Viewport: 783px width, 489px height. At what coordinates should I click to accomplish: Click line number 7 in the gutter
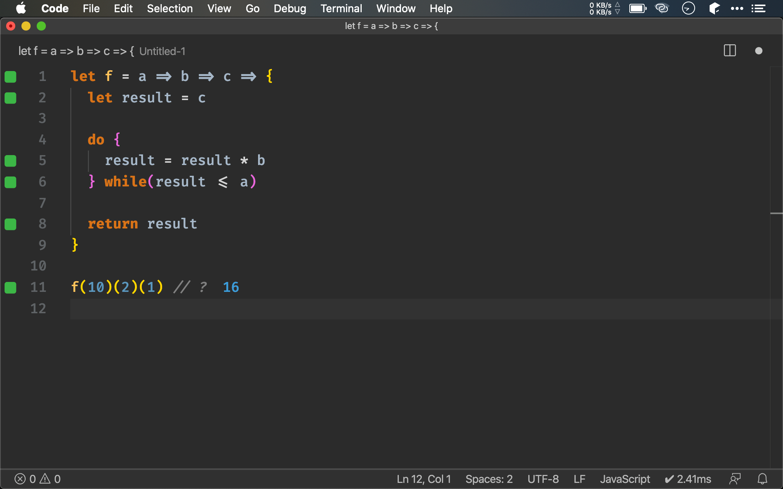coord(42,203)
